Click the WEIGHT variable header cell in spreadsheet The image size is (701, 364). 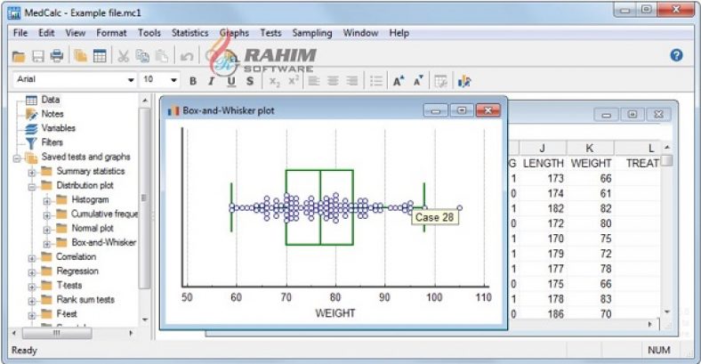click(591, 163)
